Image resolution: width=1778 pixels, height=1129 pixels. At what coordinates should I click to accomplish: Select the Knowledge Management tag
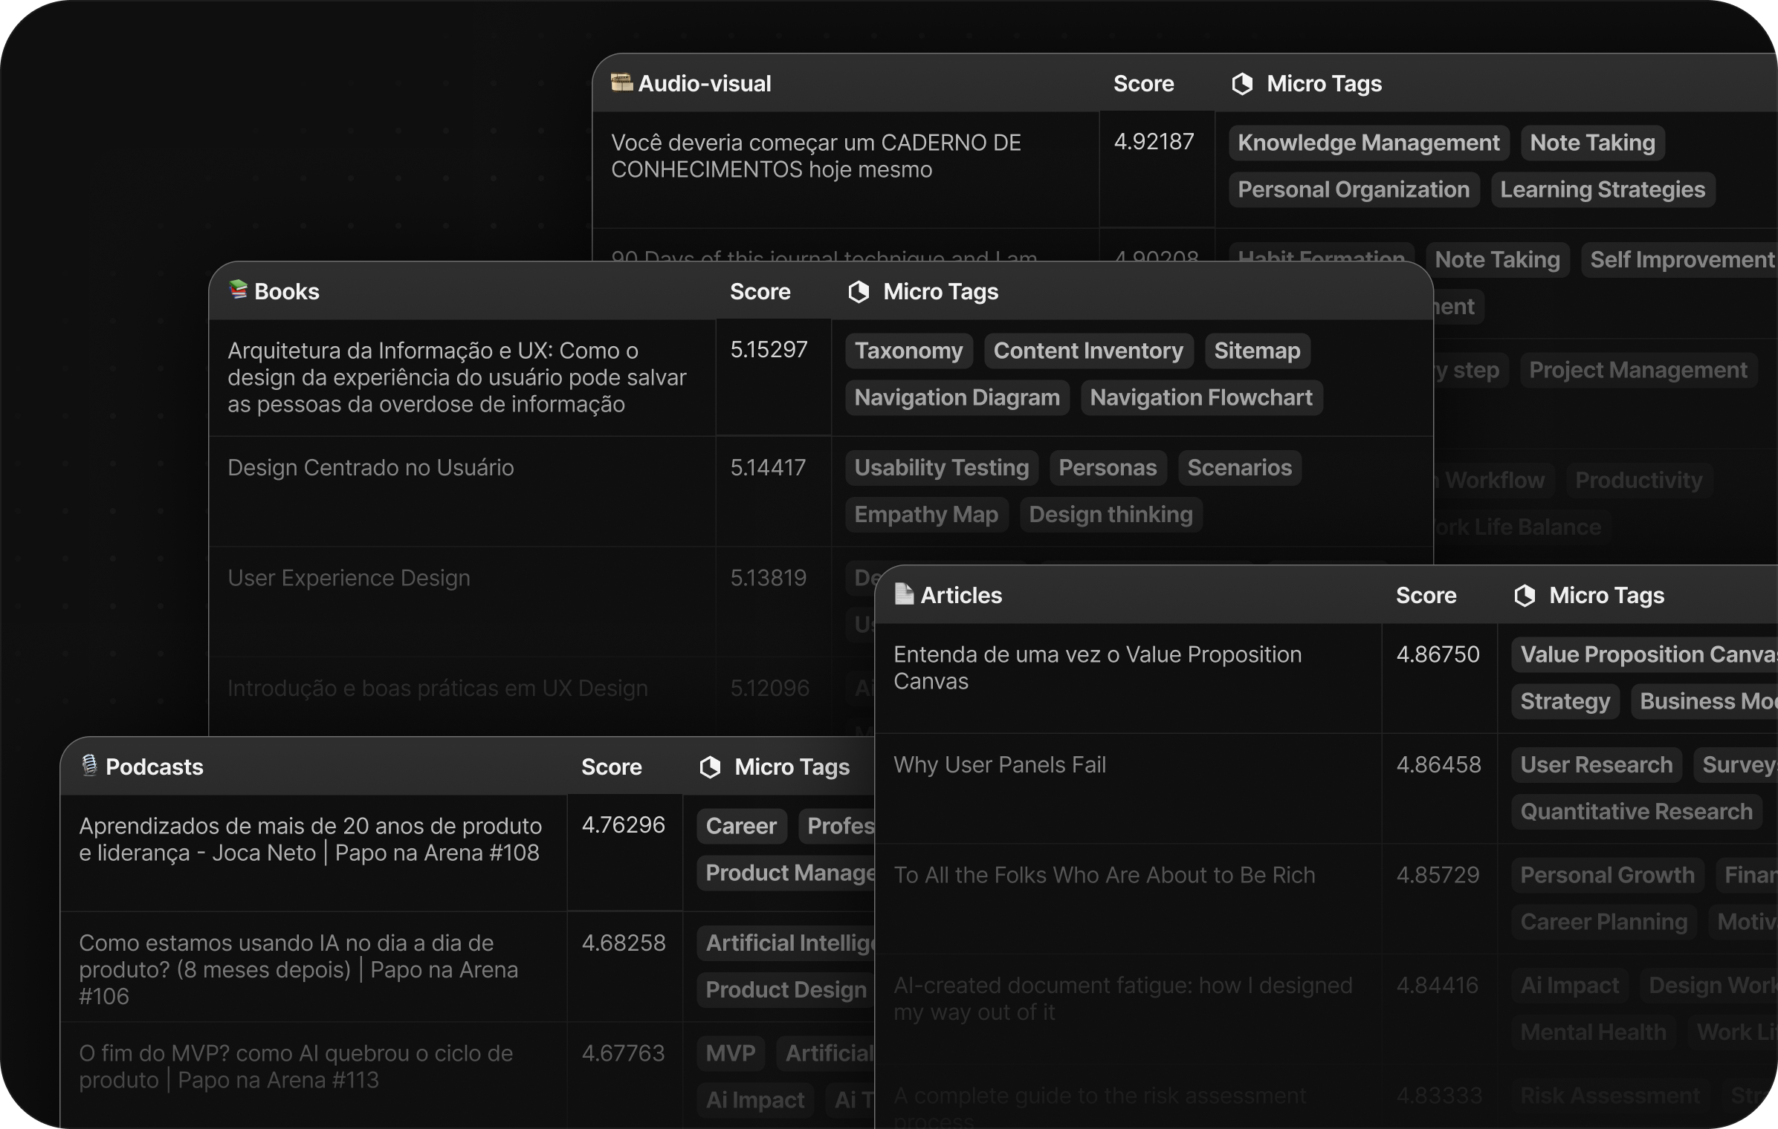(x=1368, y=143)
